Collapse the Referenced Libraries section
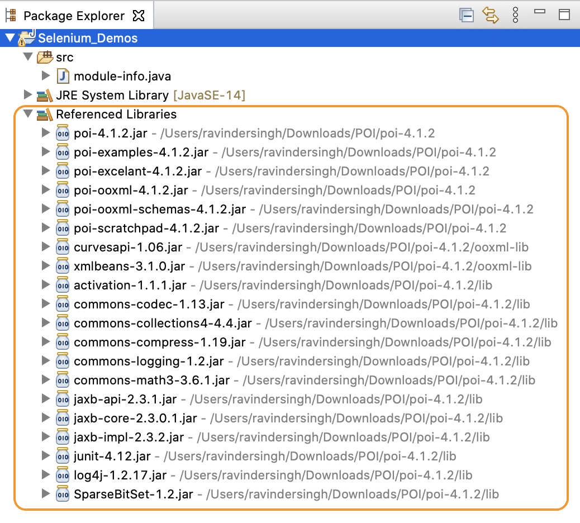The width and height of the screenshot is (580, 523). click(x=28, y=114)
